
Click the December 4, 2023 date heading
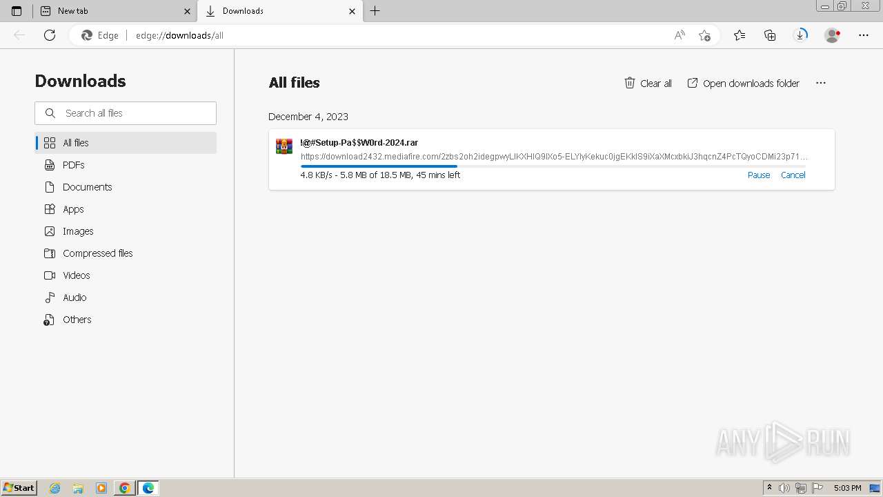308,117
